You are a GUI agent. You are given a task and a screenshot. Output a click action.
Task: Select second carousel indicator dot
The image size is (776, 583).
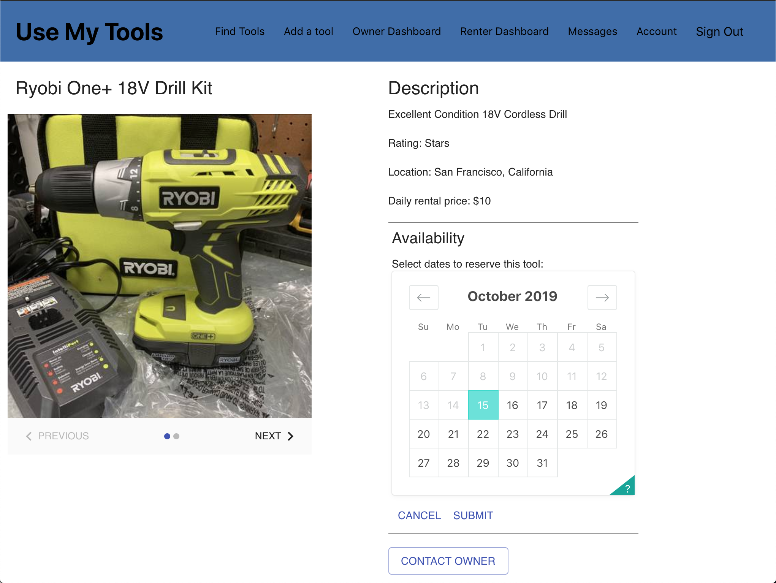pyautogui.click(x=176, y=436)
